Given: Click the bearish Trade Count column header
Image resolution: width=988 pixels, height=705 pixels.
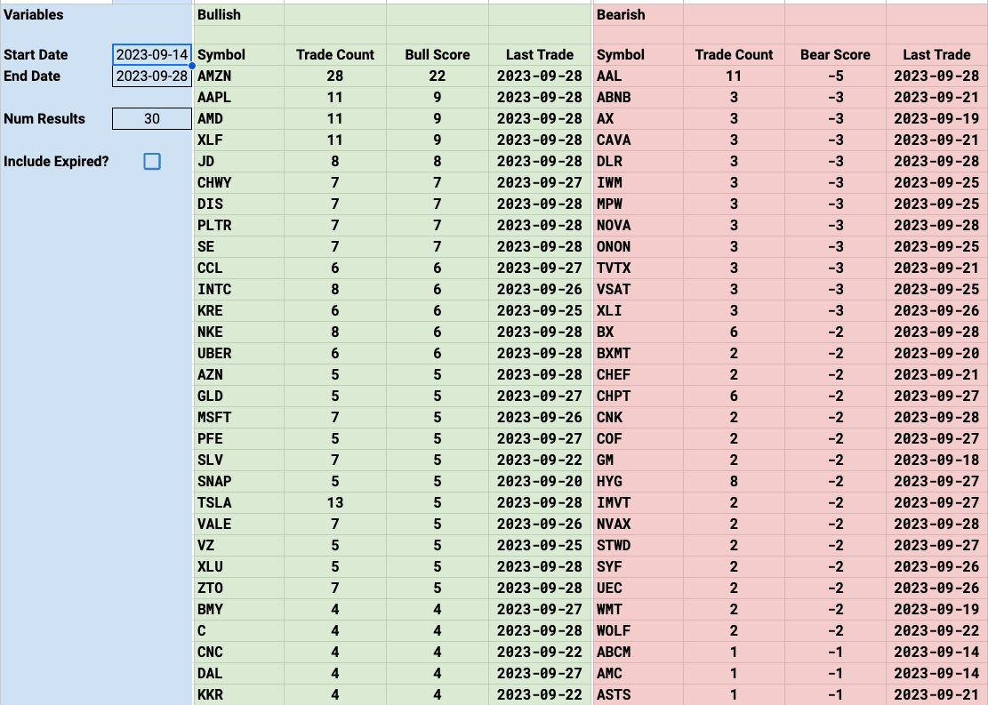Looking at the screenshot, I should point(734,55).
